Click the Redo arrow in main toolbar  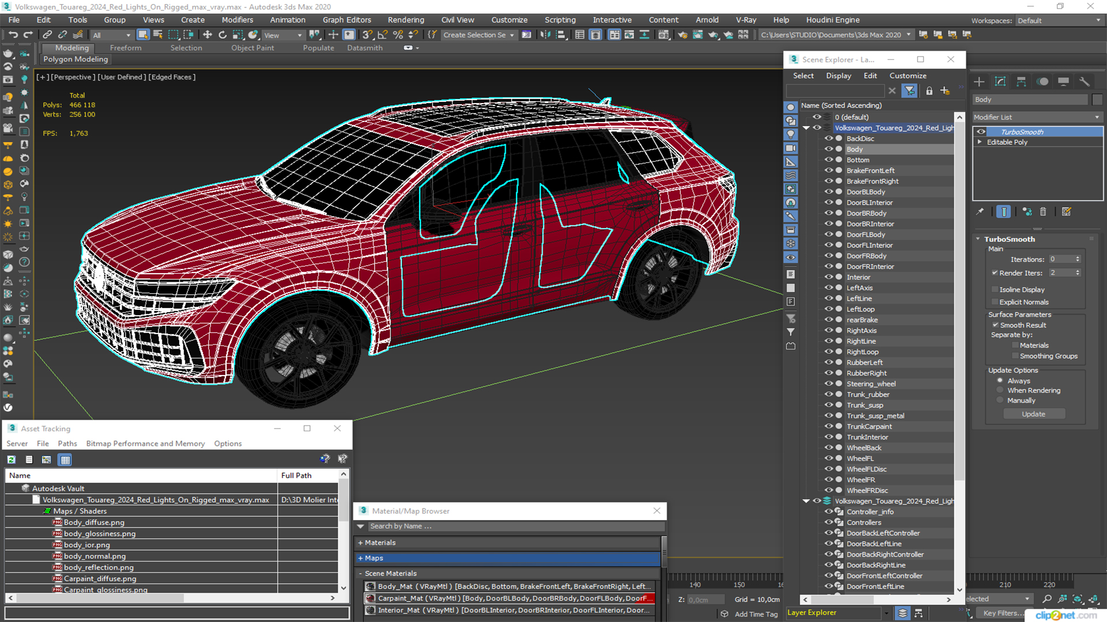coord(28,35)
